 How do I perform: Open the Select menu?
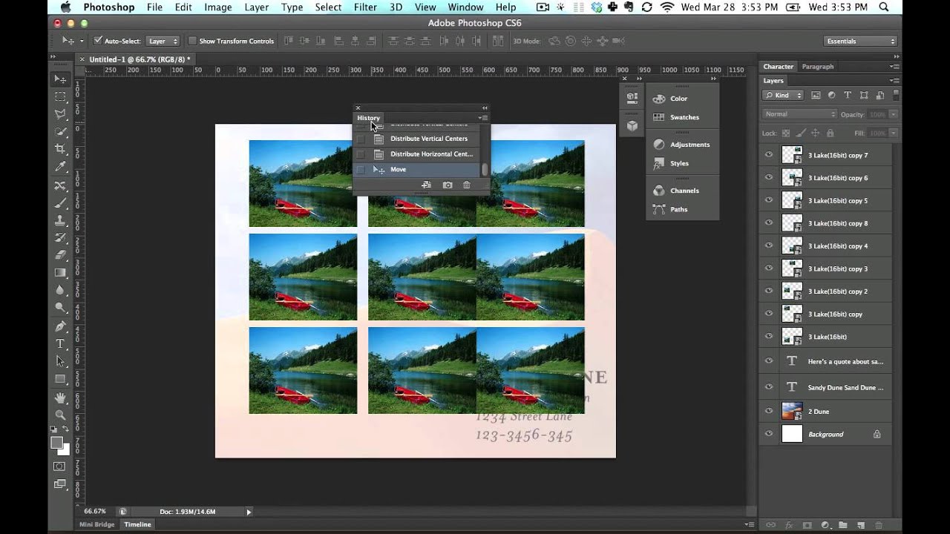(328, 7)
